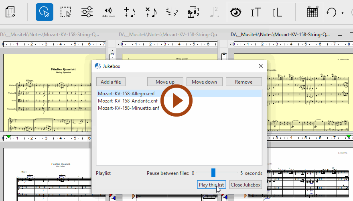Click Play this list button

[211, 185]
